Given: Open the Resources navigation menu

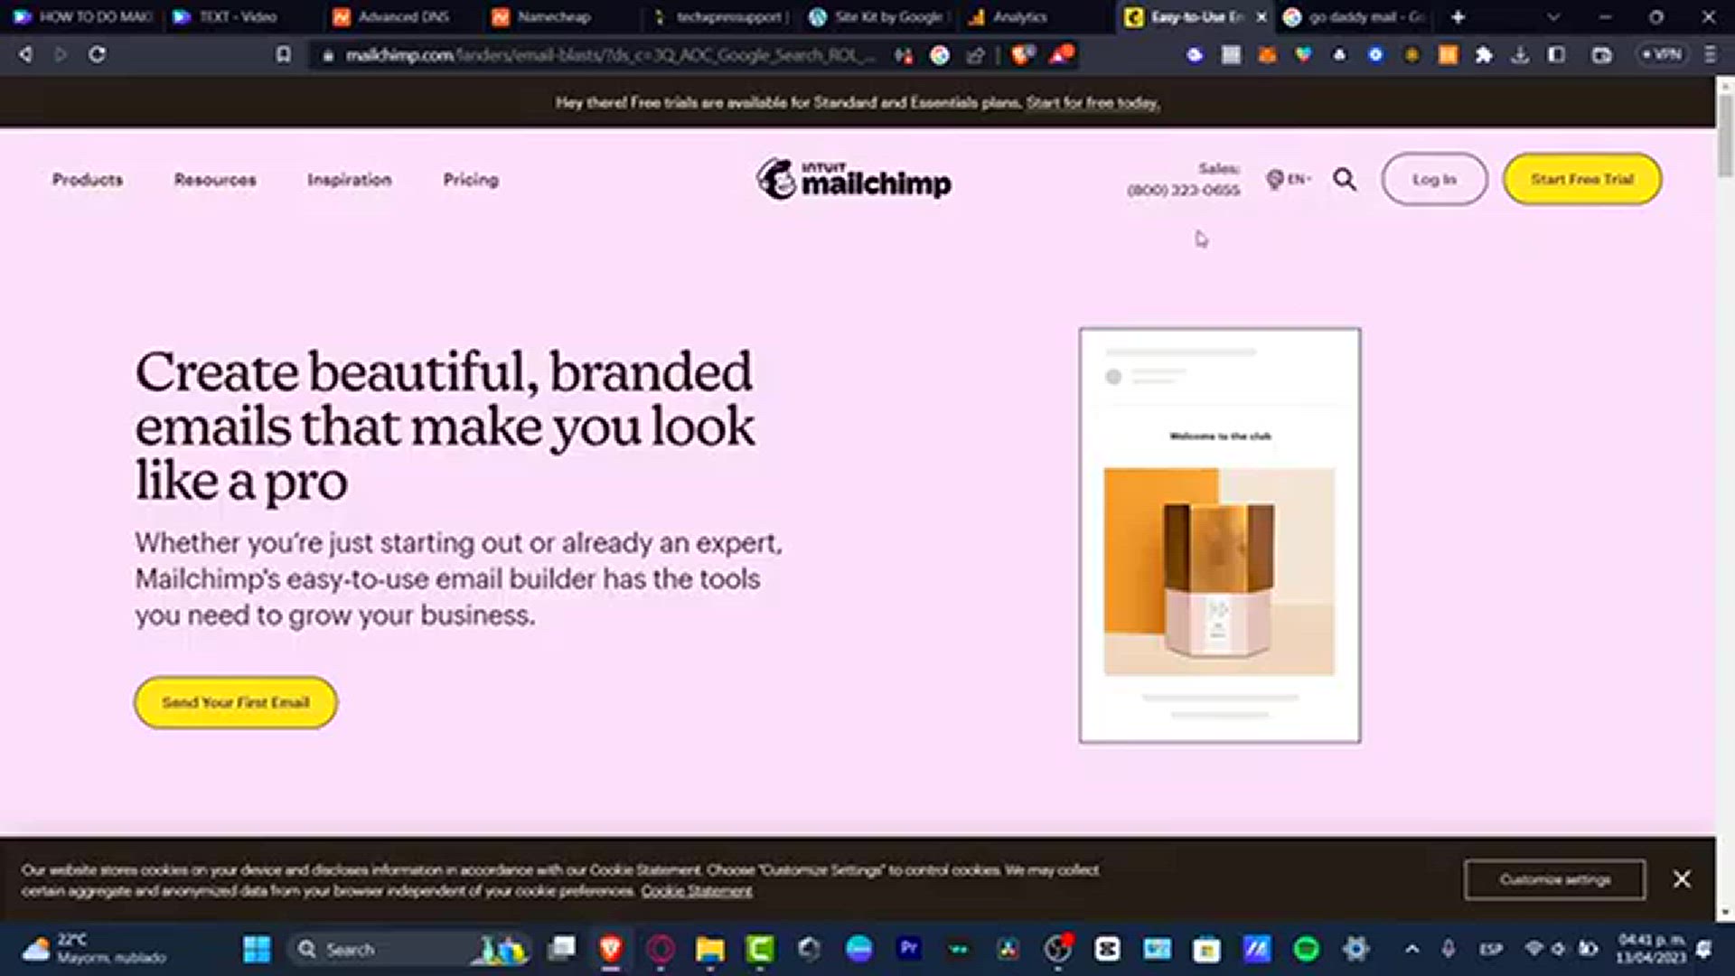Looking at the screenshot, I should pyautogui.click(x=215, y=180).
